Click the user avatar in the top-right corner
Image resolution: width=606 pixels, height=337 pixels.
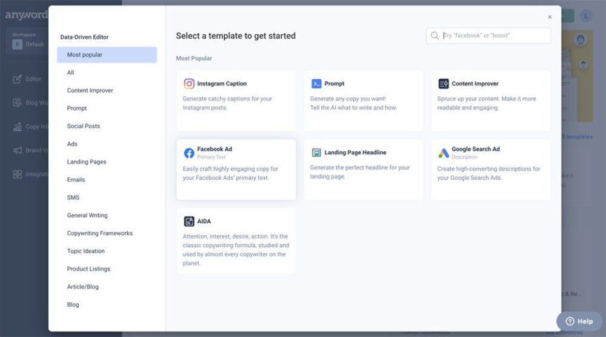pyautogui.click(x=586, y=16)
